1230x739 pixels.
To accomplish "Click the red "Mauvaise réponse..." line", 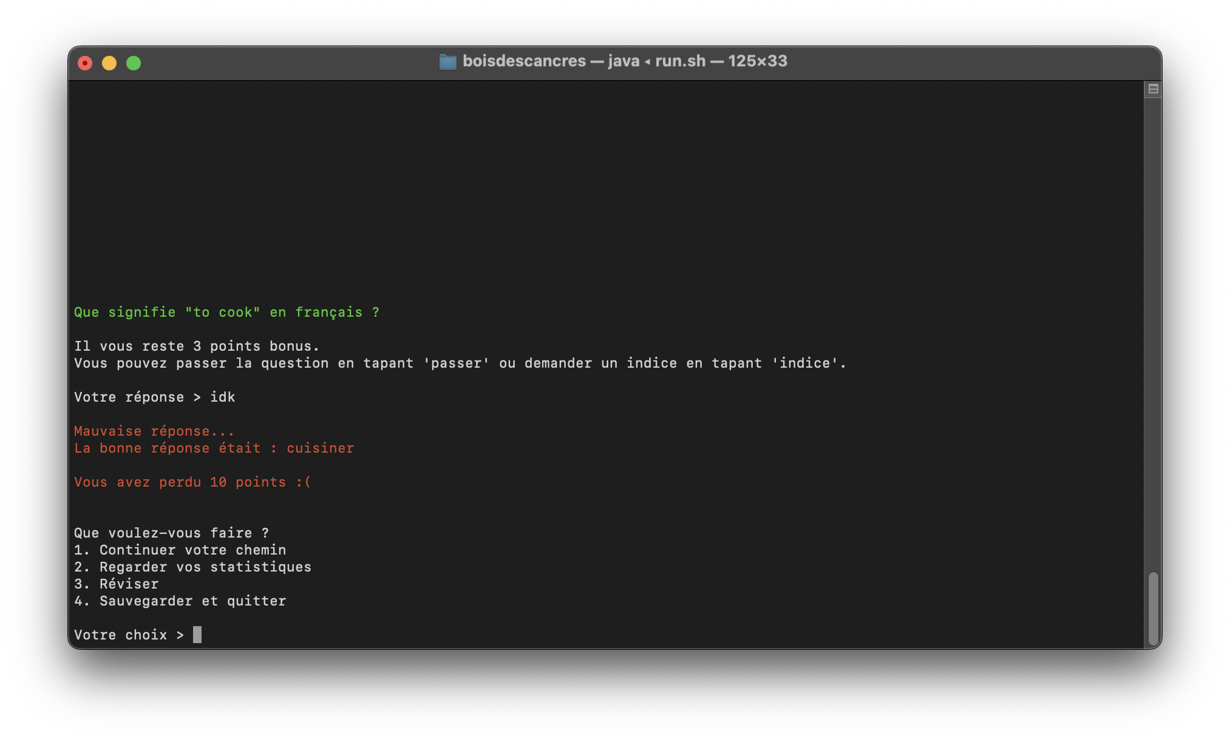I will coord(154,431).
